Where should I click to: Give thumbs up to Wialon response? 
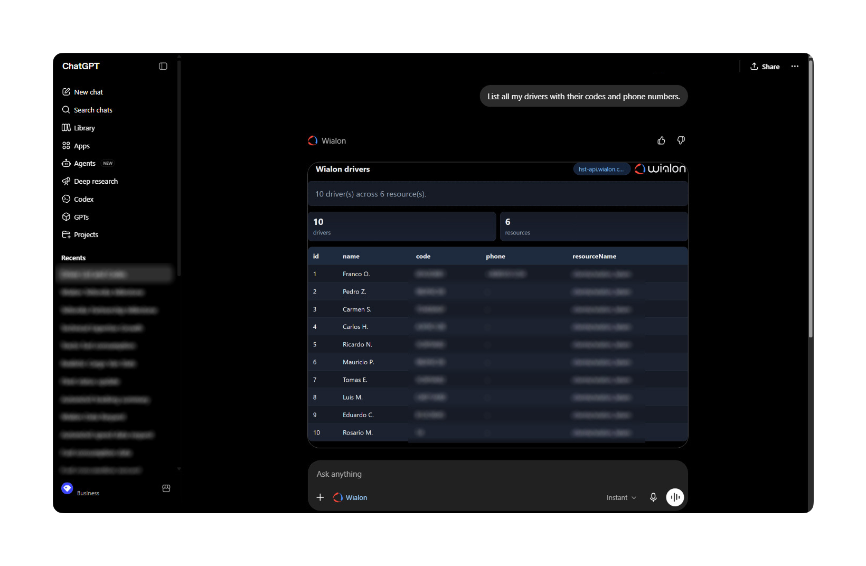click(661, 140)
